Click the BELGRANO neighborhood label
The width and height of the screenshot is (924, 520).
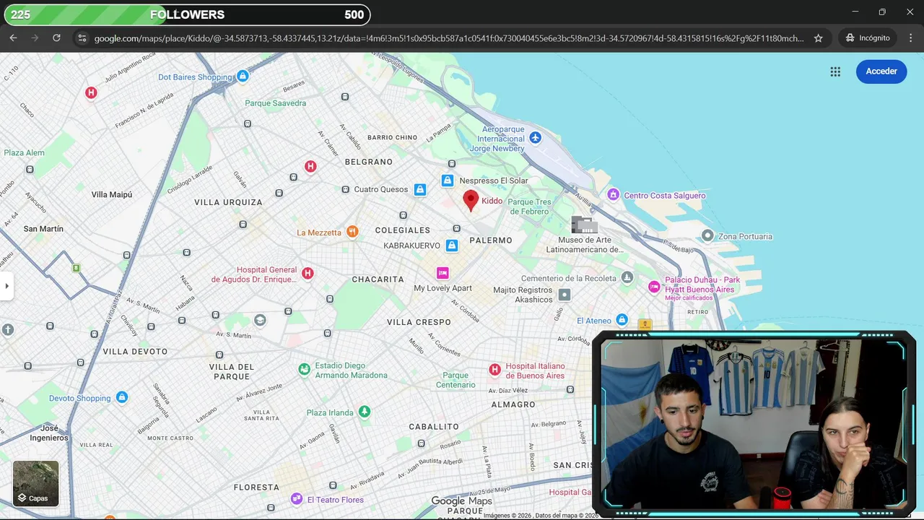[369, 162]
